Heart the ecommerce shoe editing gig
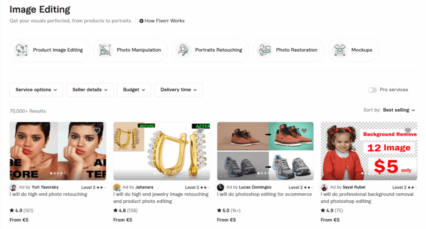The height and width of the screenshot is (229, 426). pyautogui.click(x=304, y=131)
